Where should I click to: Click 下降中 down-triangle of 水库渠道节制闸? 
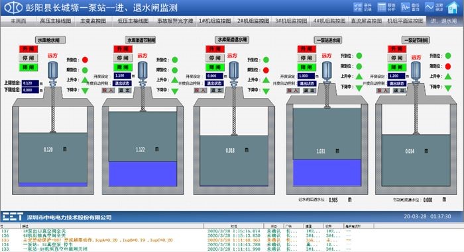tap(175, 91)
